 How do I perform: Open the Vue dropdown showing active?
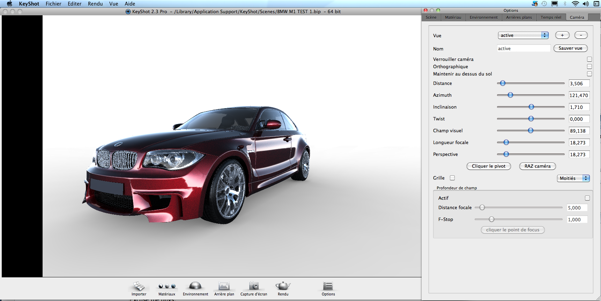point(523,35)
